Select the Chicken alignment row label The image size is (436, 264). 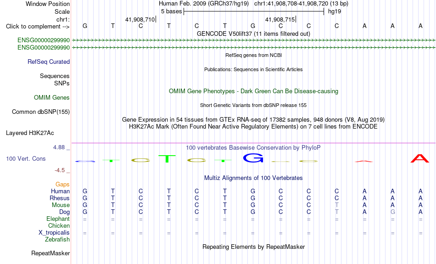tap(59, 225)
